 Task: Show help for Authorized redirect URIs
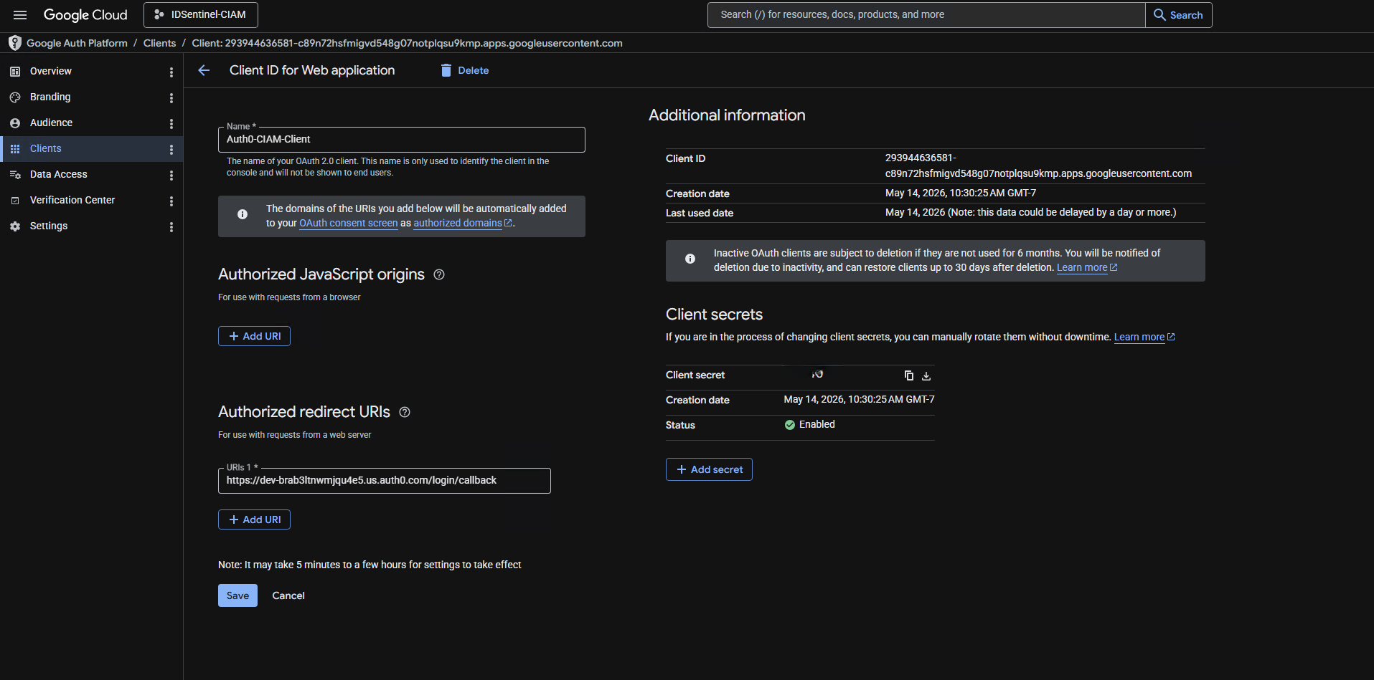click(405, 412)
